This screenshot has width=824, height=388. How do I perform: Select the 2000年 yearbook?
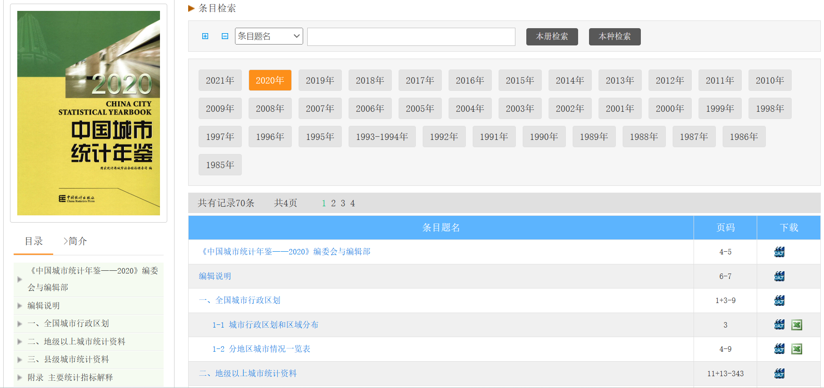tap(670, 109)
